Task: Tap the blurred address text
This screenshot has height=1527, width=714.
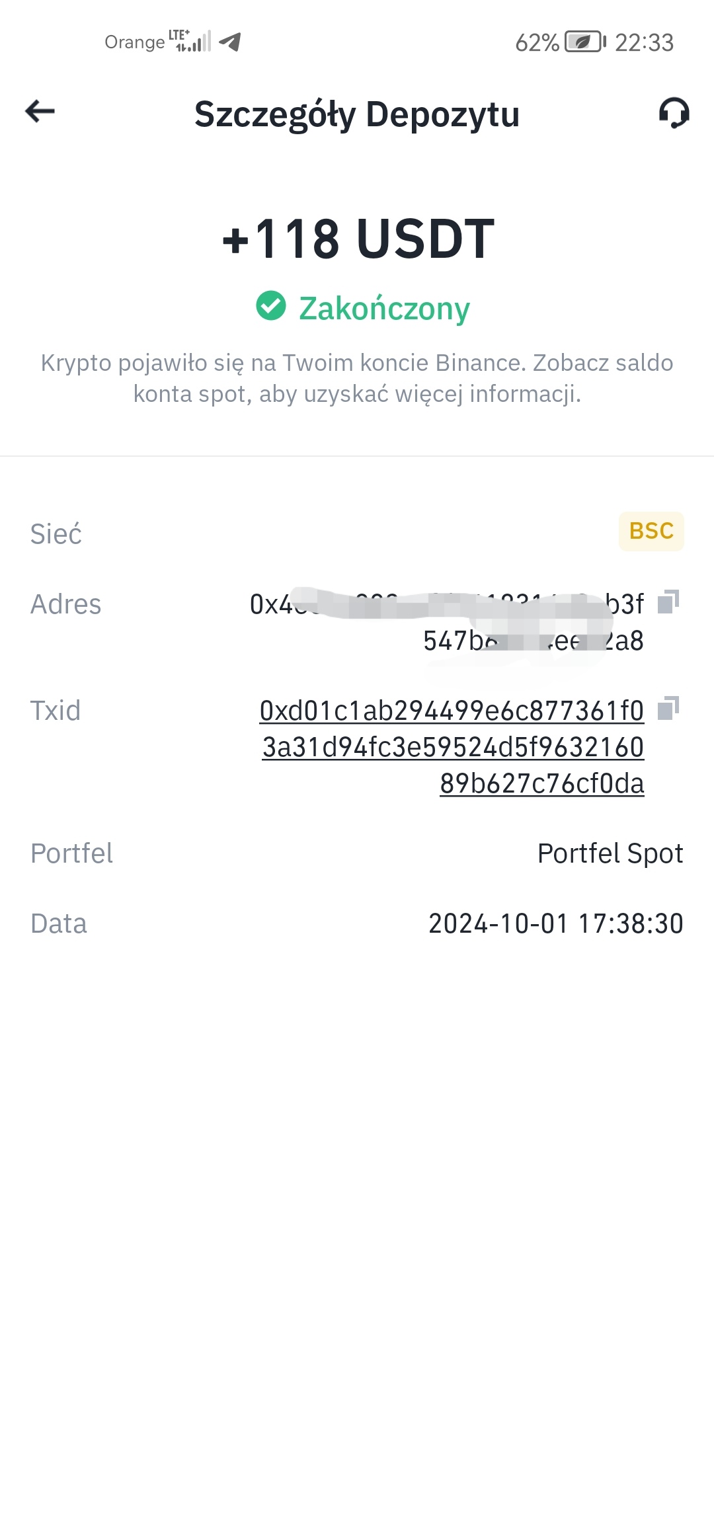Action: (447, 622)
